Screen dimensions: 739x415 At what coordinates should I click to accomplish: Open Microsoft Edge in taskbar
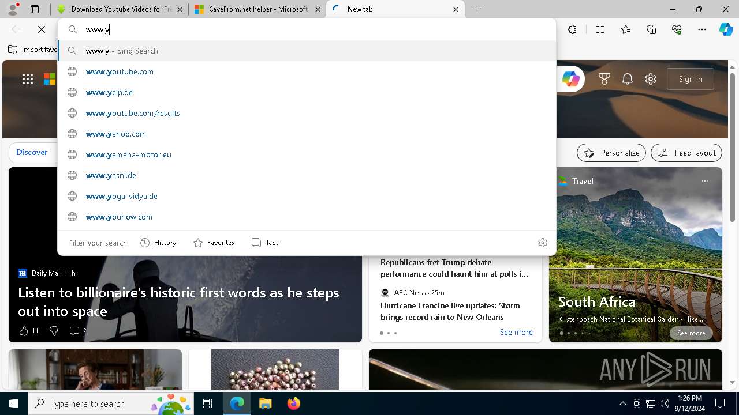pyautogui.click(x=237, y=403)
